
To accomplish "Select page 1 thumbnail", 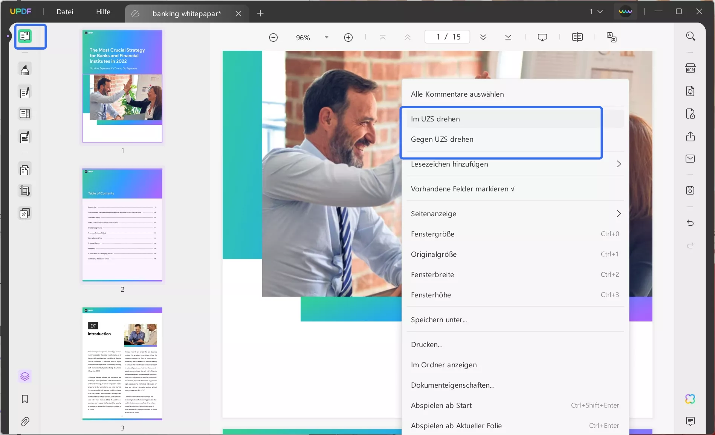I will click(x=122, y=86).
